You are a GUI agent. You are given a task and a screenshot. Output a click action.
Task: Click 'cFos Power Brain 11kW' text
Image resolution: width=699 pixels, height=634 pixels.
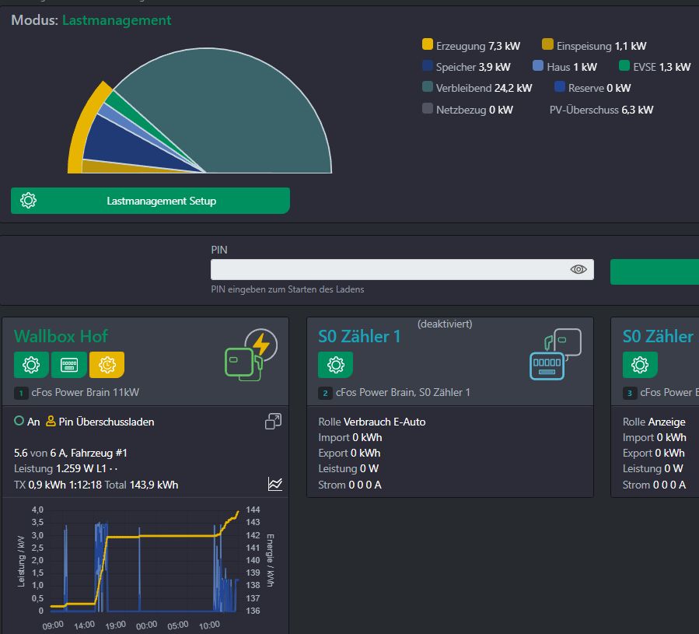[86, 393]
